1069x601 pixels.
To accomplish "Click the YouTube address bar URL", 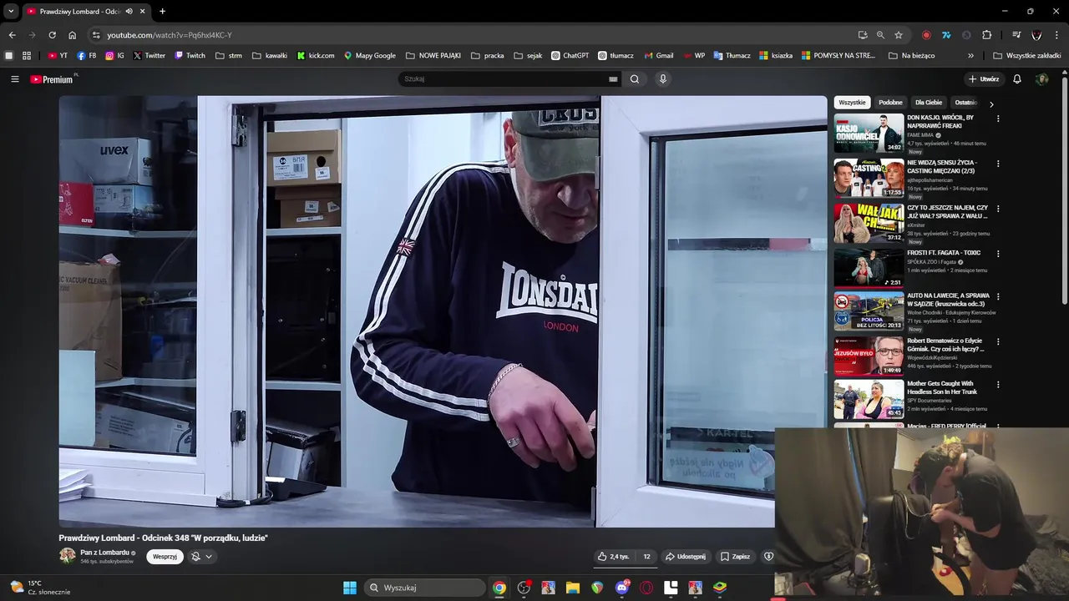I will tap(170, 35).
